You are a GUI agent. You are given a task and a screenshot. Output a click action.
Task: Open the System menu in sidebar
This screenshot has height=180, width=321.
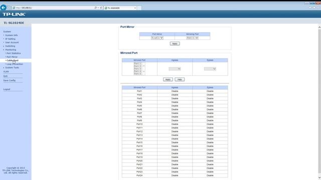pos(7,31)
